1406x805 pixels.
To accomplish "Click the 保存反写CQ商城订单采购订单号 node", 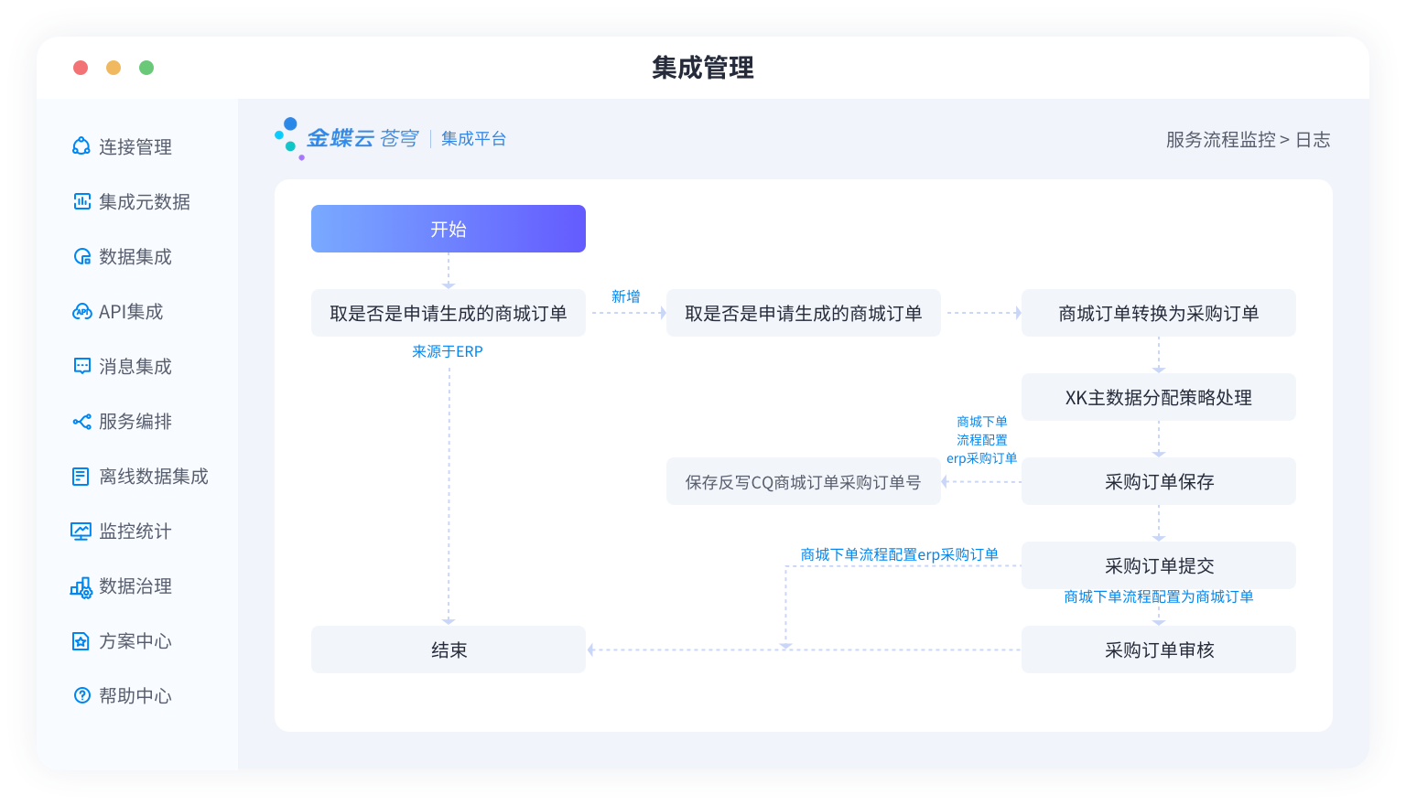I will [803, 482].
